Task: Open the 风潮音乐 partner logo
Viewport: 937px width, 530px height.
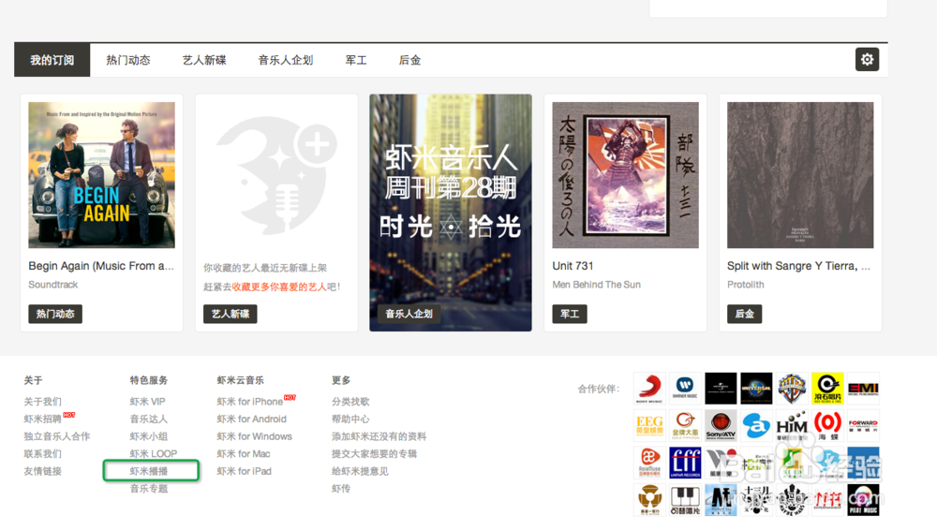Action: [721, 463]
